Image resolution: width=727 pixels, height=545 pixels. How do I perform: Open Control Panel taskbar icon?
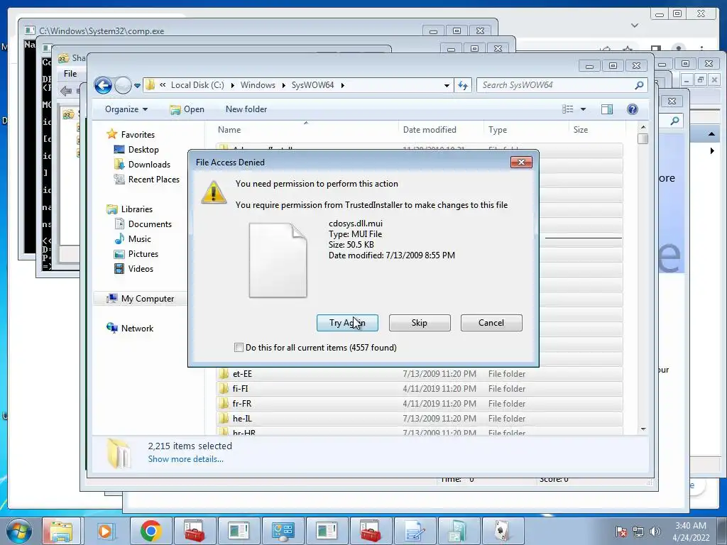[283, 531]
